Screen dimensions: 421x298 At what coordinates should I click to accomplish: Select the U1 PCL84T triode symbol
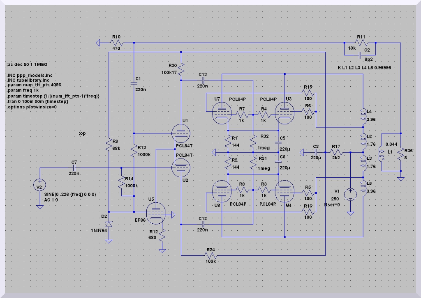coord(181,133)
